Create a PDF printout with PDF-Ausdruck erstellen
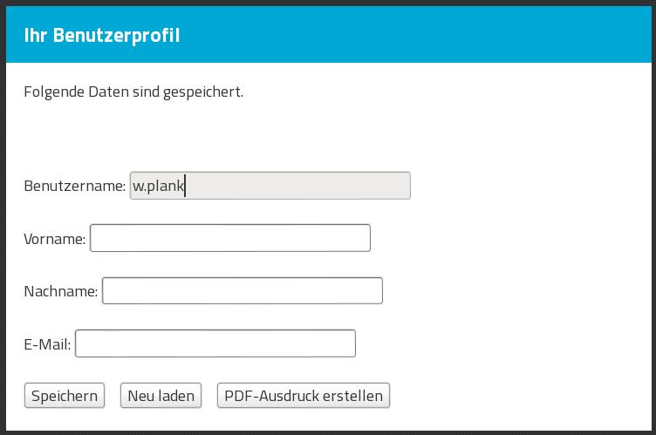 tap(304, 396)
